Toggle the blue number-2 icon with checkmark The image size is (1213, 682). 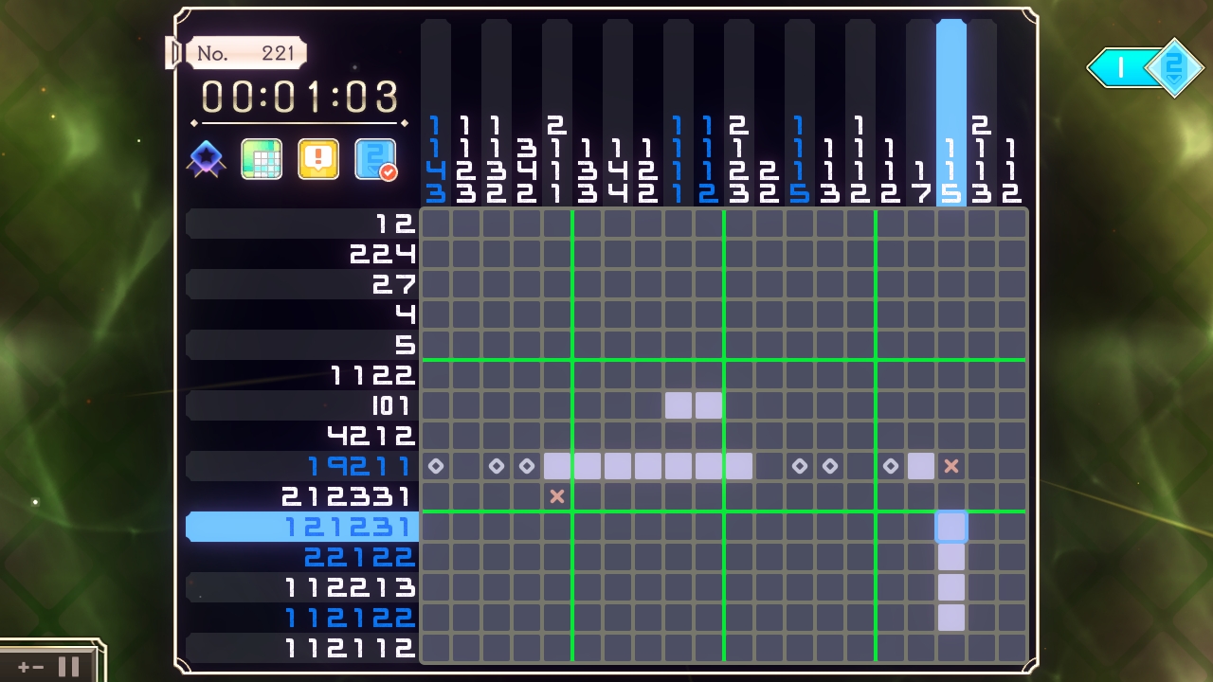pos(375,159)
